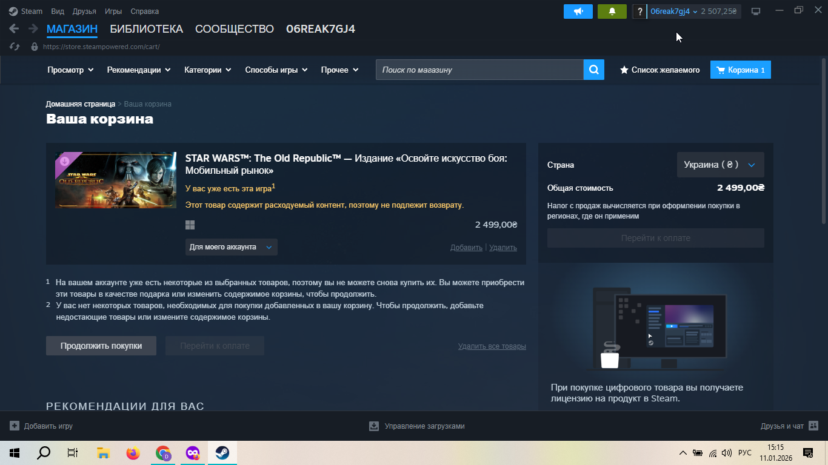Click the Steam logo menu
Screen dimensions: 828x465
click(x=25, y=11)
